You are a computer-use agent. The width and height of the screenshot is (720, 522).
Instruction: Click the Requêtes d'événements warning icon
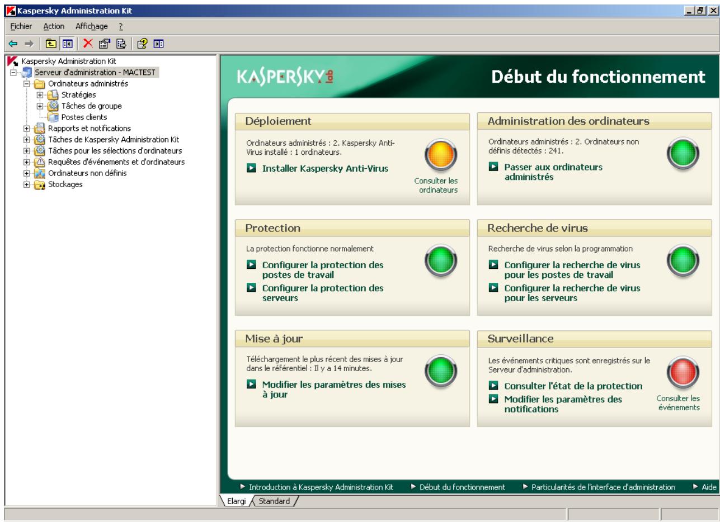[40, 162]
